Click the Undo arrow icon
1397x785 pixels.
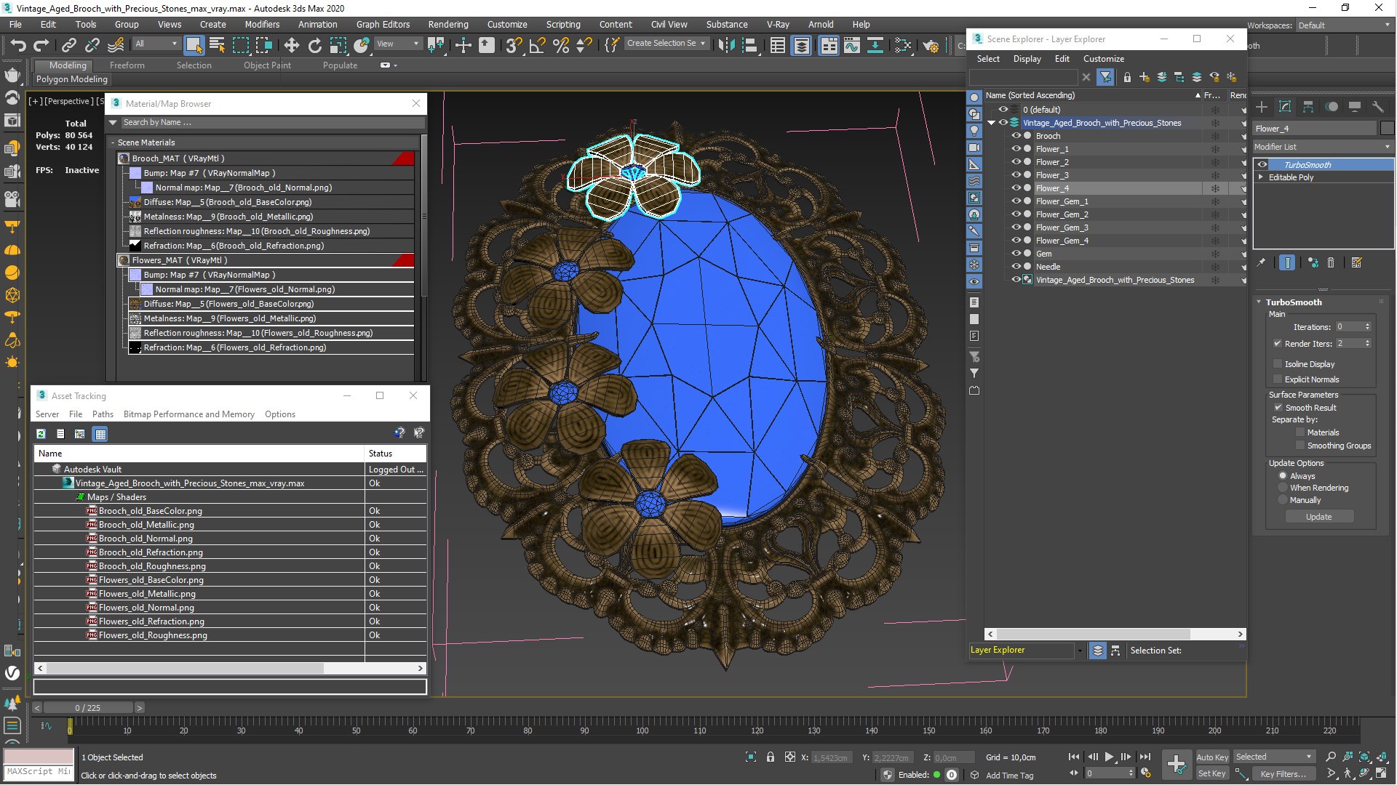point(18,46)
